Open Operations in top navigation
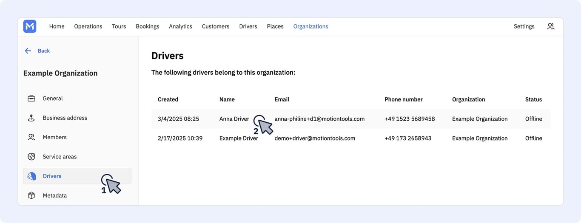This screenshot has height=223, width=581. [88, 26]
